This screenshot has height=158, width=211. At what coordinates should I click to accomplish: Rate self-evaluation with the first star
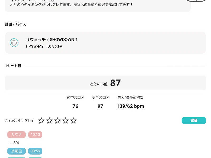click(x=41, y=121)
